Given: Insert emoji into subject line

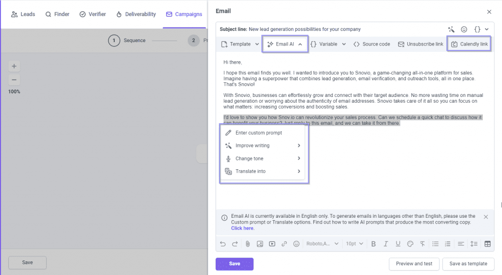Looking at the screenshot, I should (464, 29).
